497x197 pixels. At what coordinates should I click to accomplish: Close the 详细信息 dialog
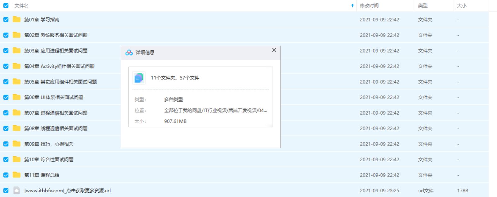point(274,50)
